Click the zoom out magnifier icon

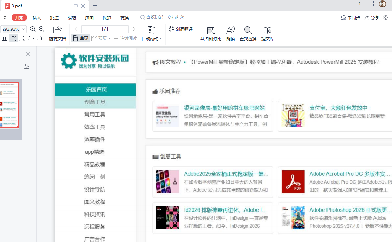[x=33, y=29]
